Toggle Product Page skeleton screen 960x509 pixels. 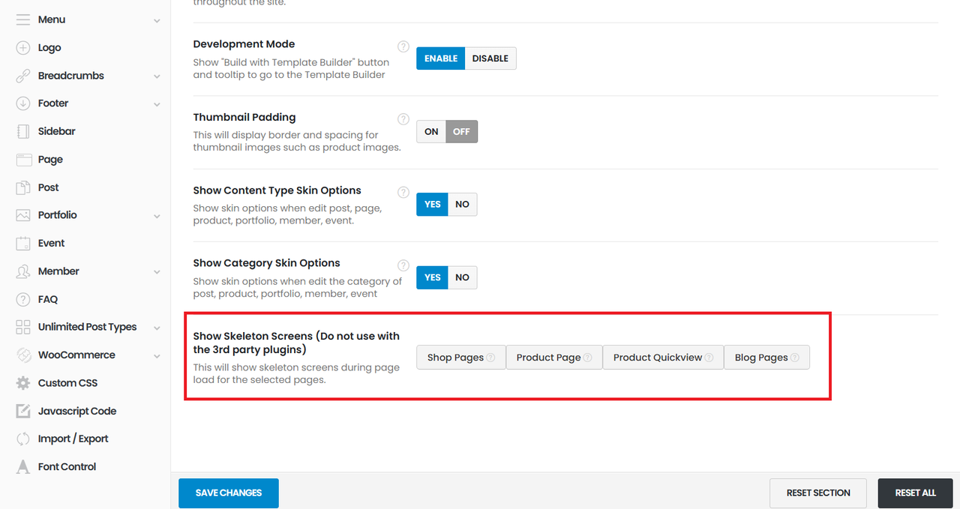(554, 358)
